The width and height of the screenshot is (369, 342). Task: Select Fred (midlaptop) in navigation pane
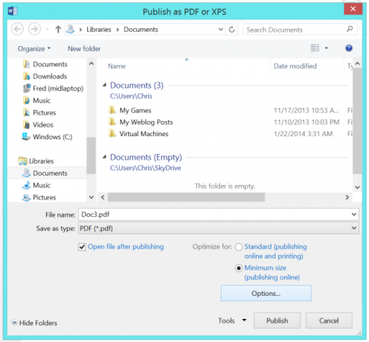[58, 88]
